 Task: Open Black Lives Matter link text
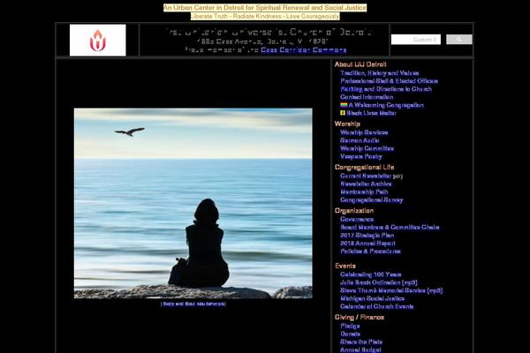[x=371, y=113]
